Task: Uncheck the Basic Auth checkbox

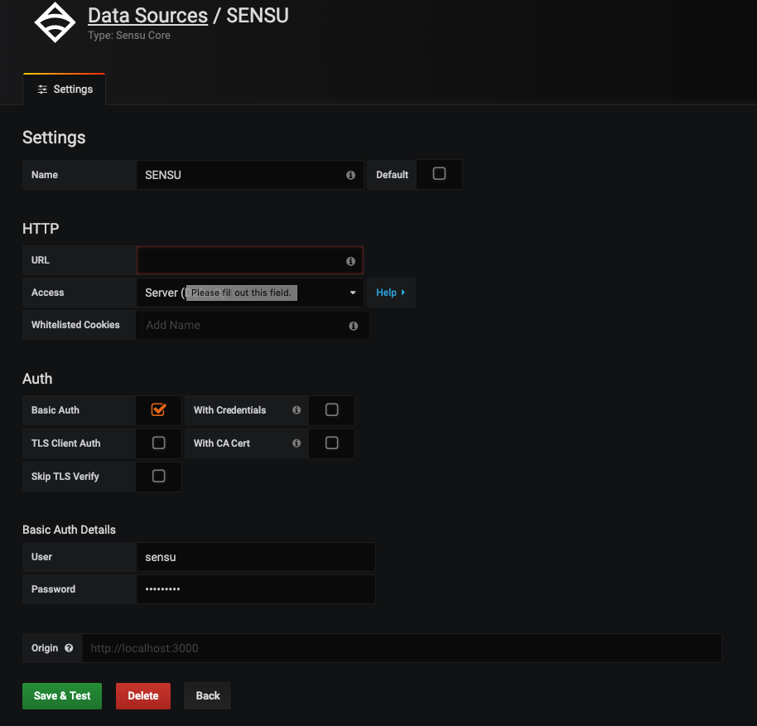Action: pos(158,409)
